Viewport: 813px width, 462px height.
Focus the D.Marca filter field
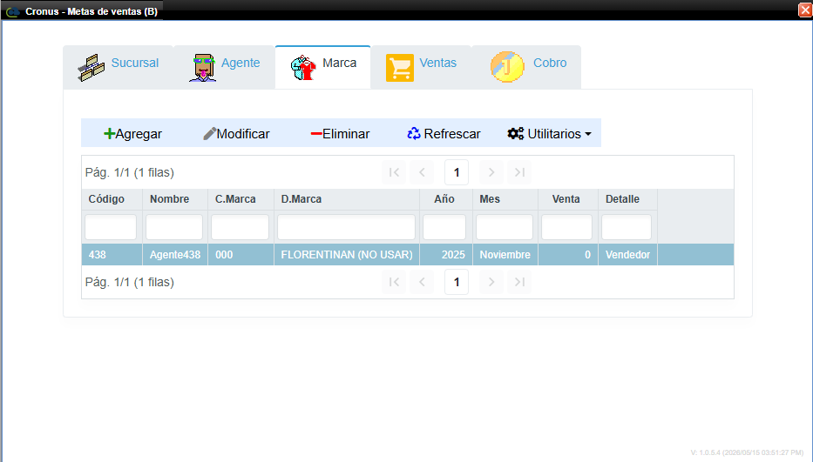click(x=346, y=227)
